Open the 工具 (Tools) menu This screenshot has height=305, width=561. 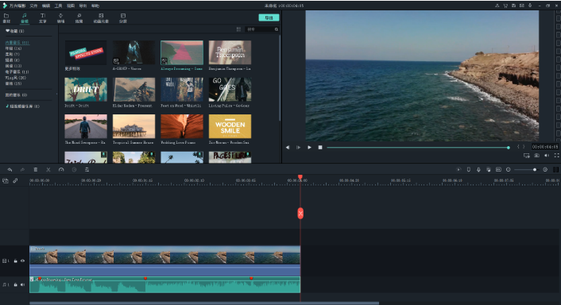(x=58, y=6)
